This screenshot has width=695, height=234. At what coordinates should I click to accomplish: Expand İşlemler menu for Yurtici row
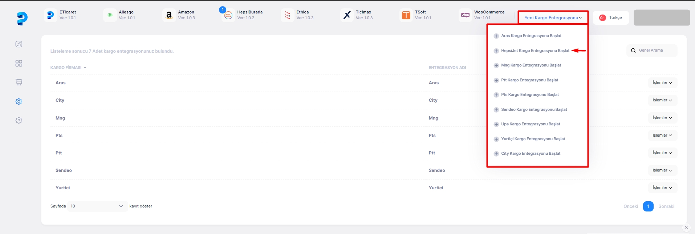(662, 188)
